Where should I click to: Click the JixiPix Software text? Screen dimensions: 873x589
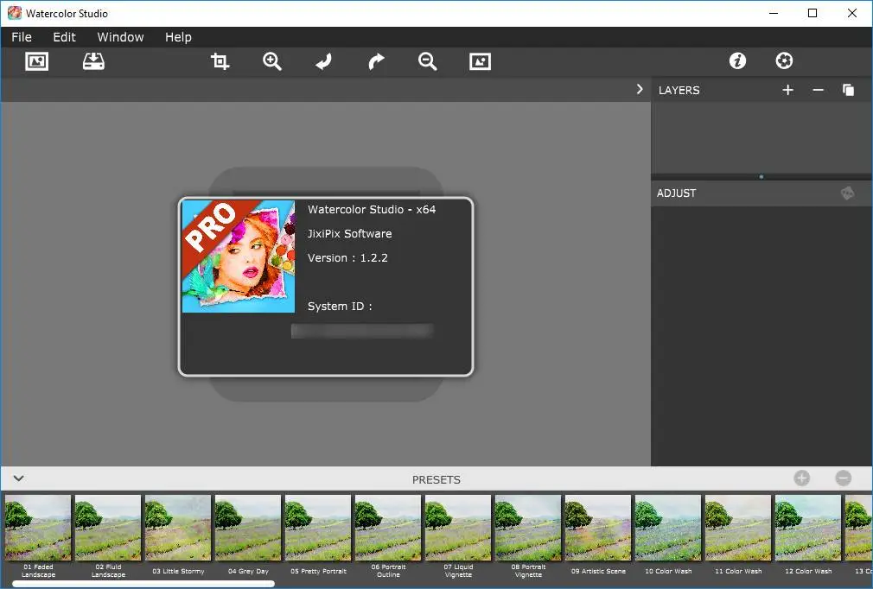coord(350,233)
